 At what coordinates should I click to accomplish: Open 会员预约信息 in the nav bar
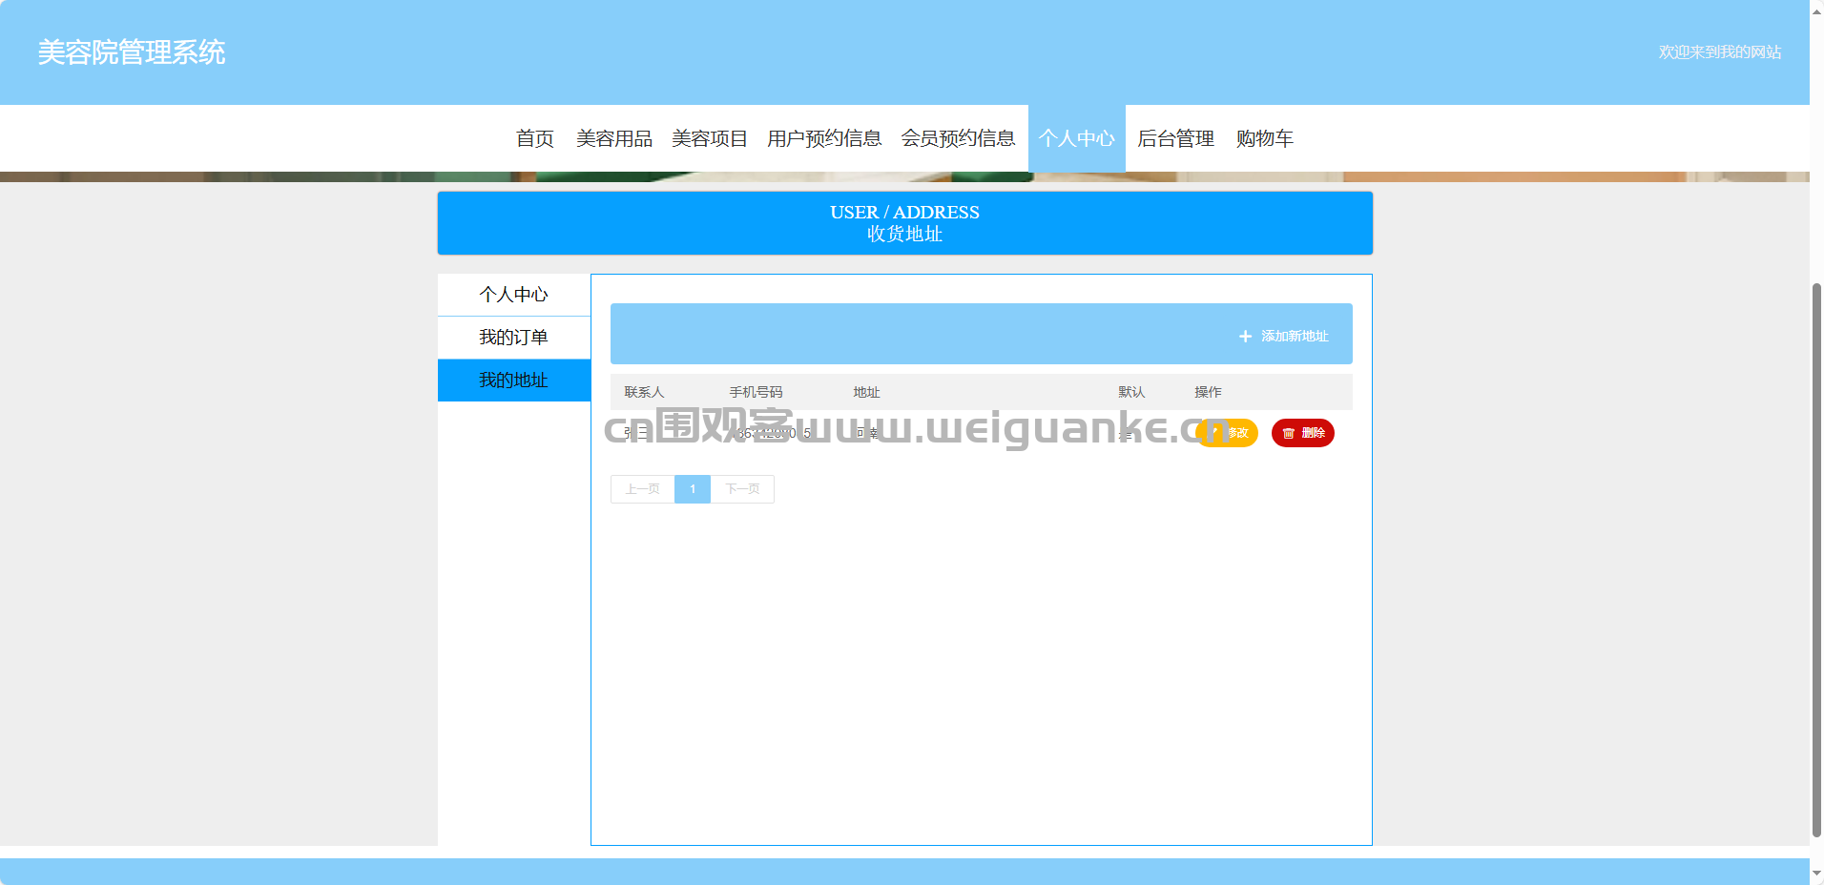point(959,138)
